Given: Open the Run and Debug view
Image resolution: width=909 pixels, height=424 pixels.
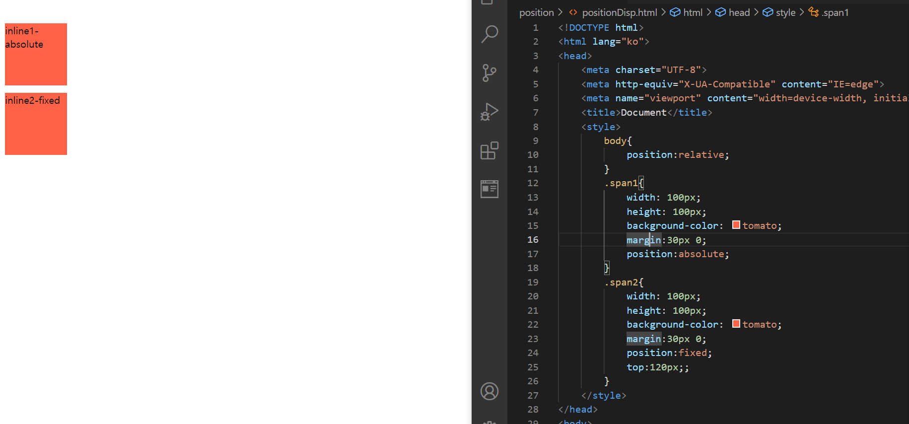Looking at the screenshot, I should click(x=489, y=112).
